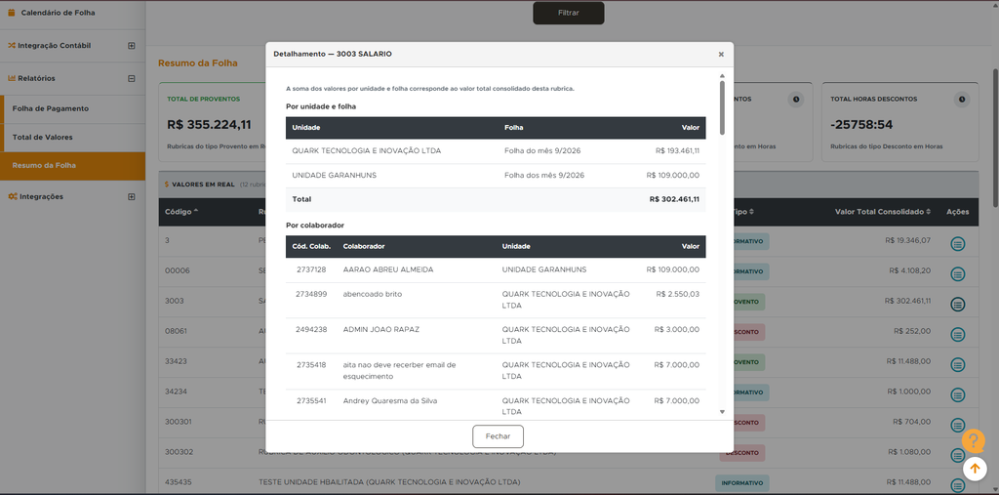Screen dimensions: 999x495
Task: Expand Integrações with its plus box
Action: (132, 196)
